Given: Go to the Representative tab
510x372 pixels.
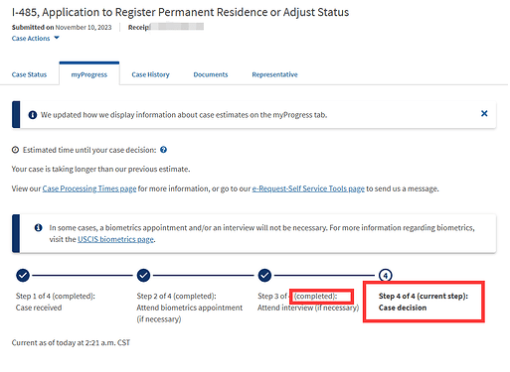Looking at the screenshot, I should [274, 74].
